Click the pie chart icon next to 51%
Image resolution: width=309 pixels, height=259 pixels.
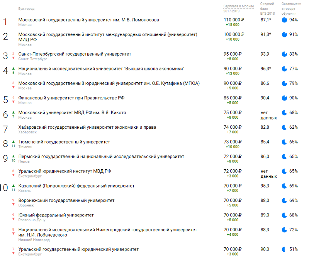pos(285,249)
